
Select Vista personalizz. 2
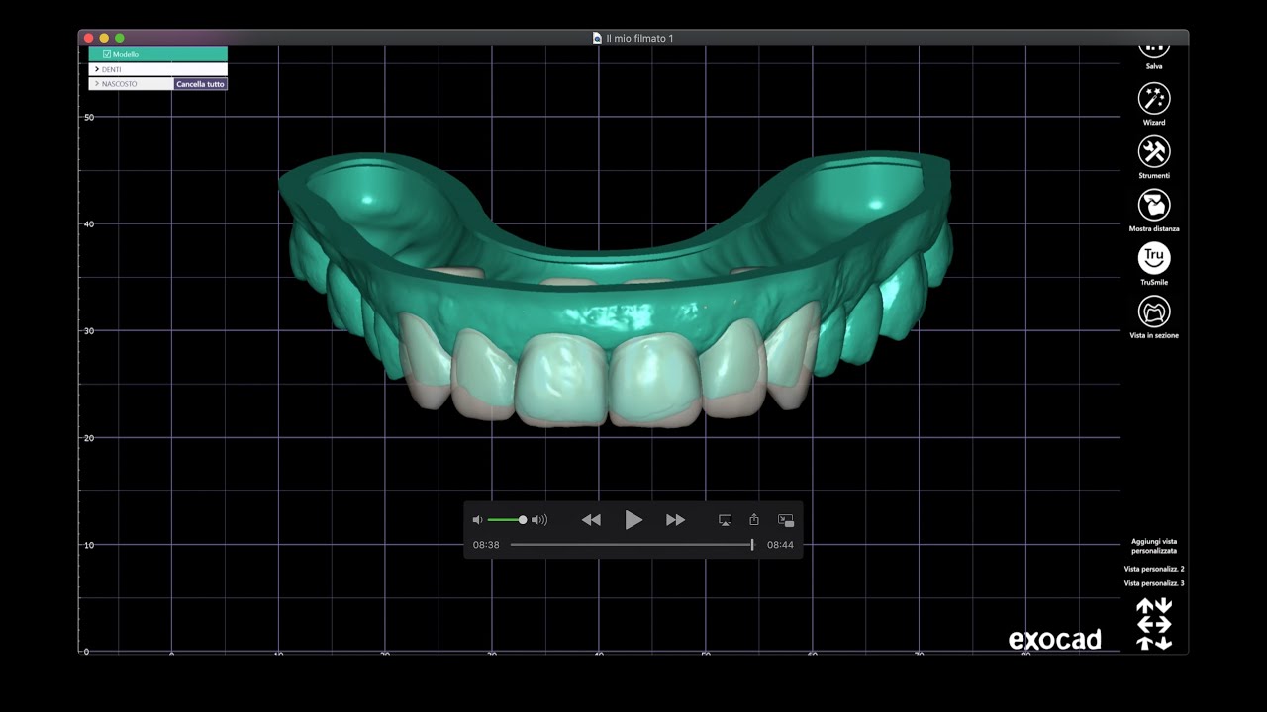pyautogui.click(x=1154, y=570)
